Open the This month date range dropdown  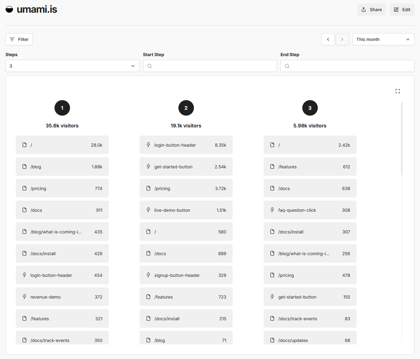point(383,39)
